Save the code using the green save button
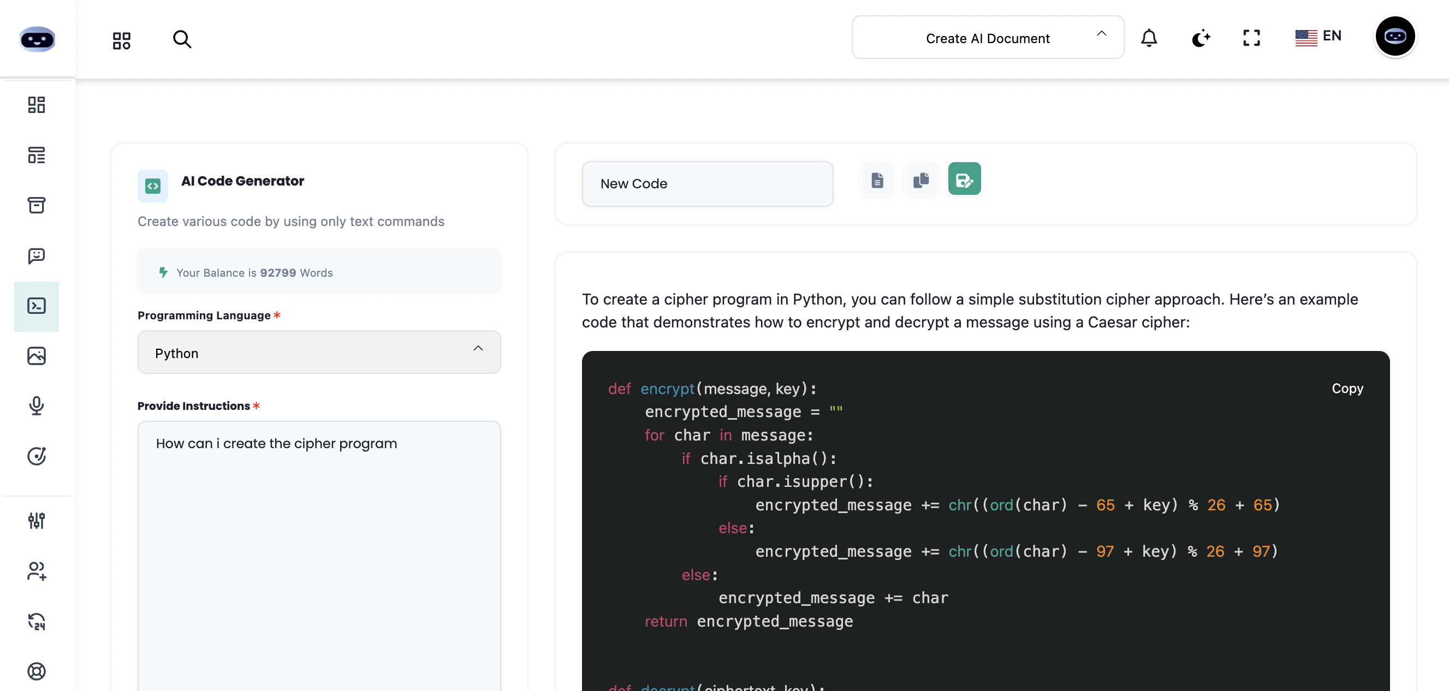 tap(964, 178)
